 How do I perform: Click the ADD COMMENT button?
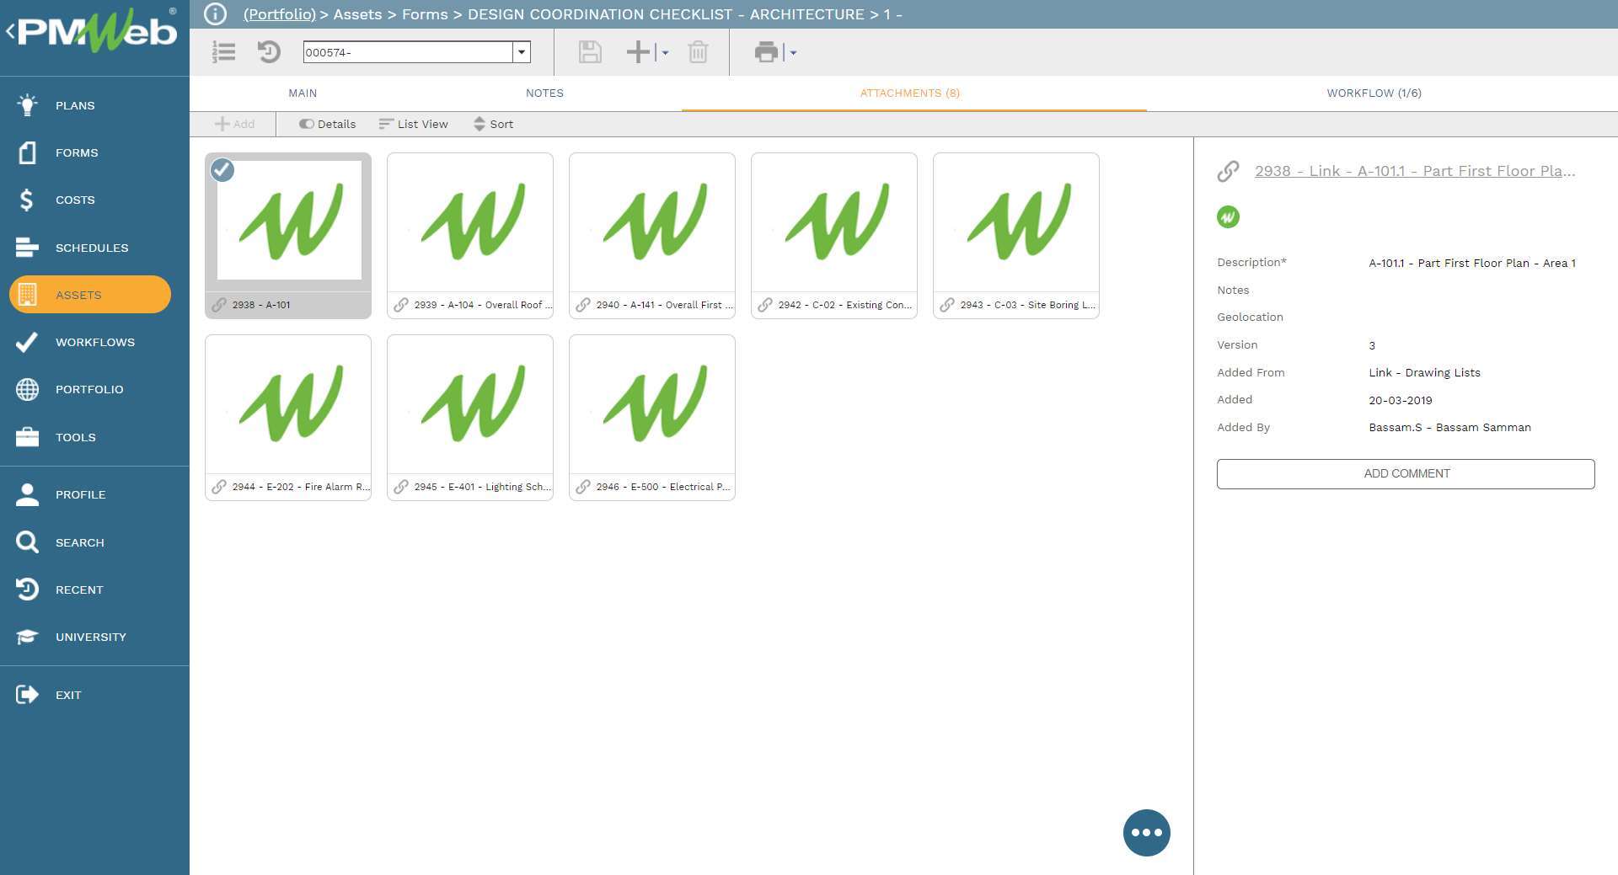1405,473
